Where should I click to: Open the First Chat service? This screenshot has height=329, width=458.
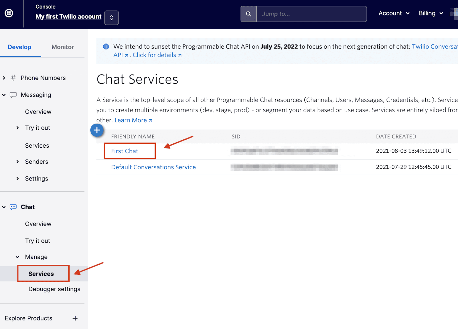[x=124, y=151]
